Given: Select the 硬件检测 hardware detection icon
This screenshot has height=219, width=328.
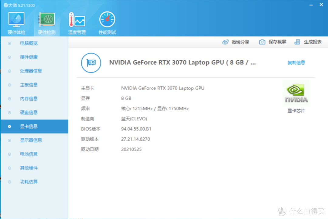Looking at the screenshot, I should click(x=47, y=20).
